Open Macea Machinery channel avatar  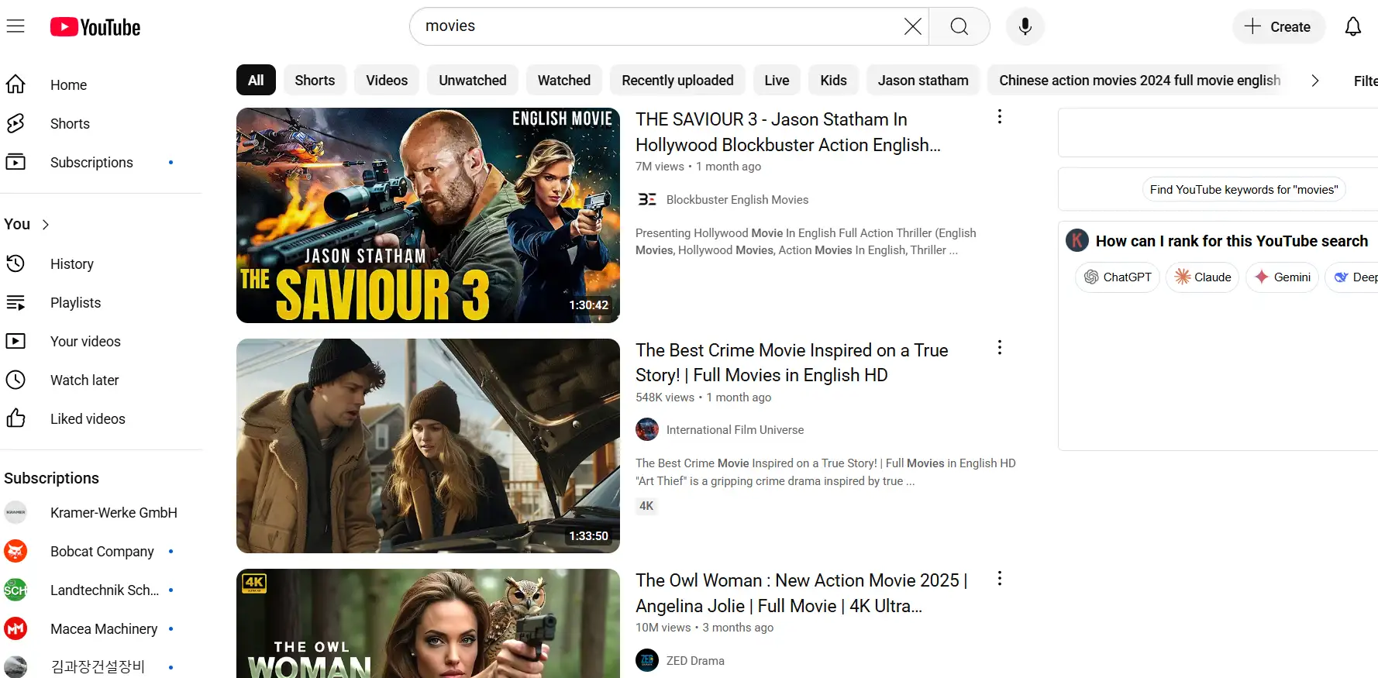[16, 628]
